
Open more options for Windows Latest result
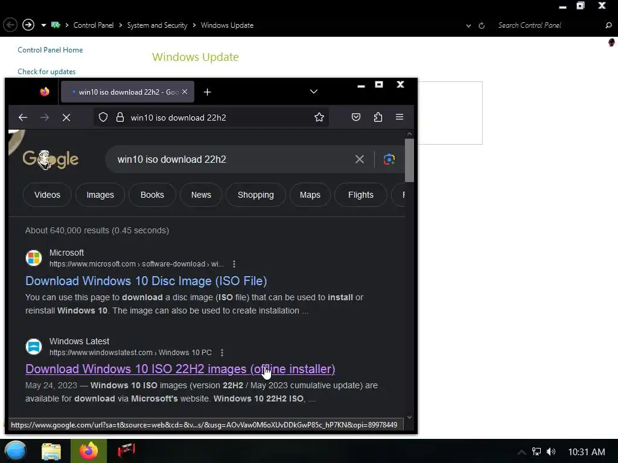click(x=222, y=352)
